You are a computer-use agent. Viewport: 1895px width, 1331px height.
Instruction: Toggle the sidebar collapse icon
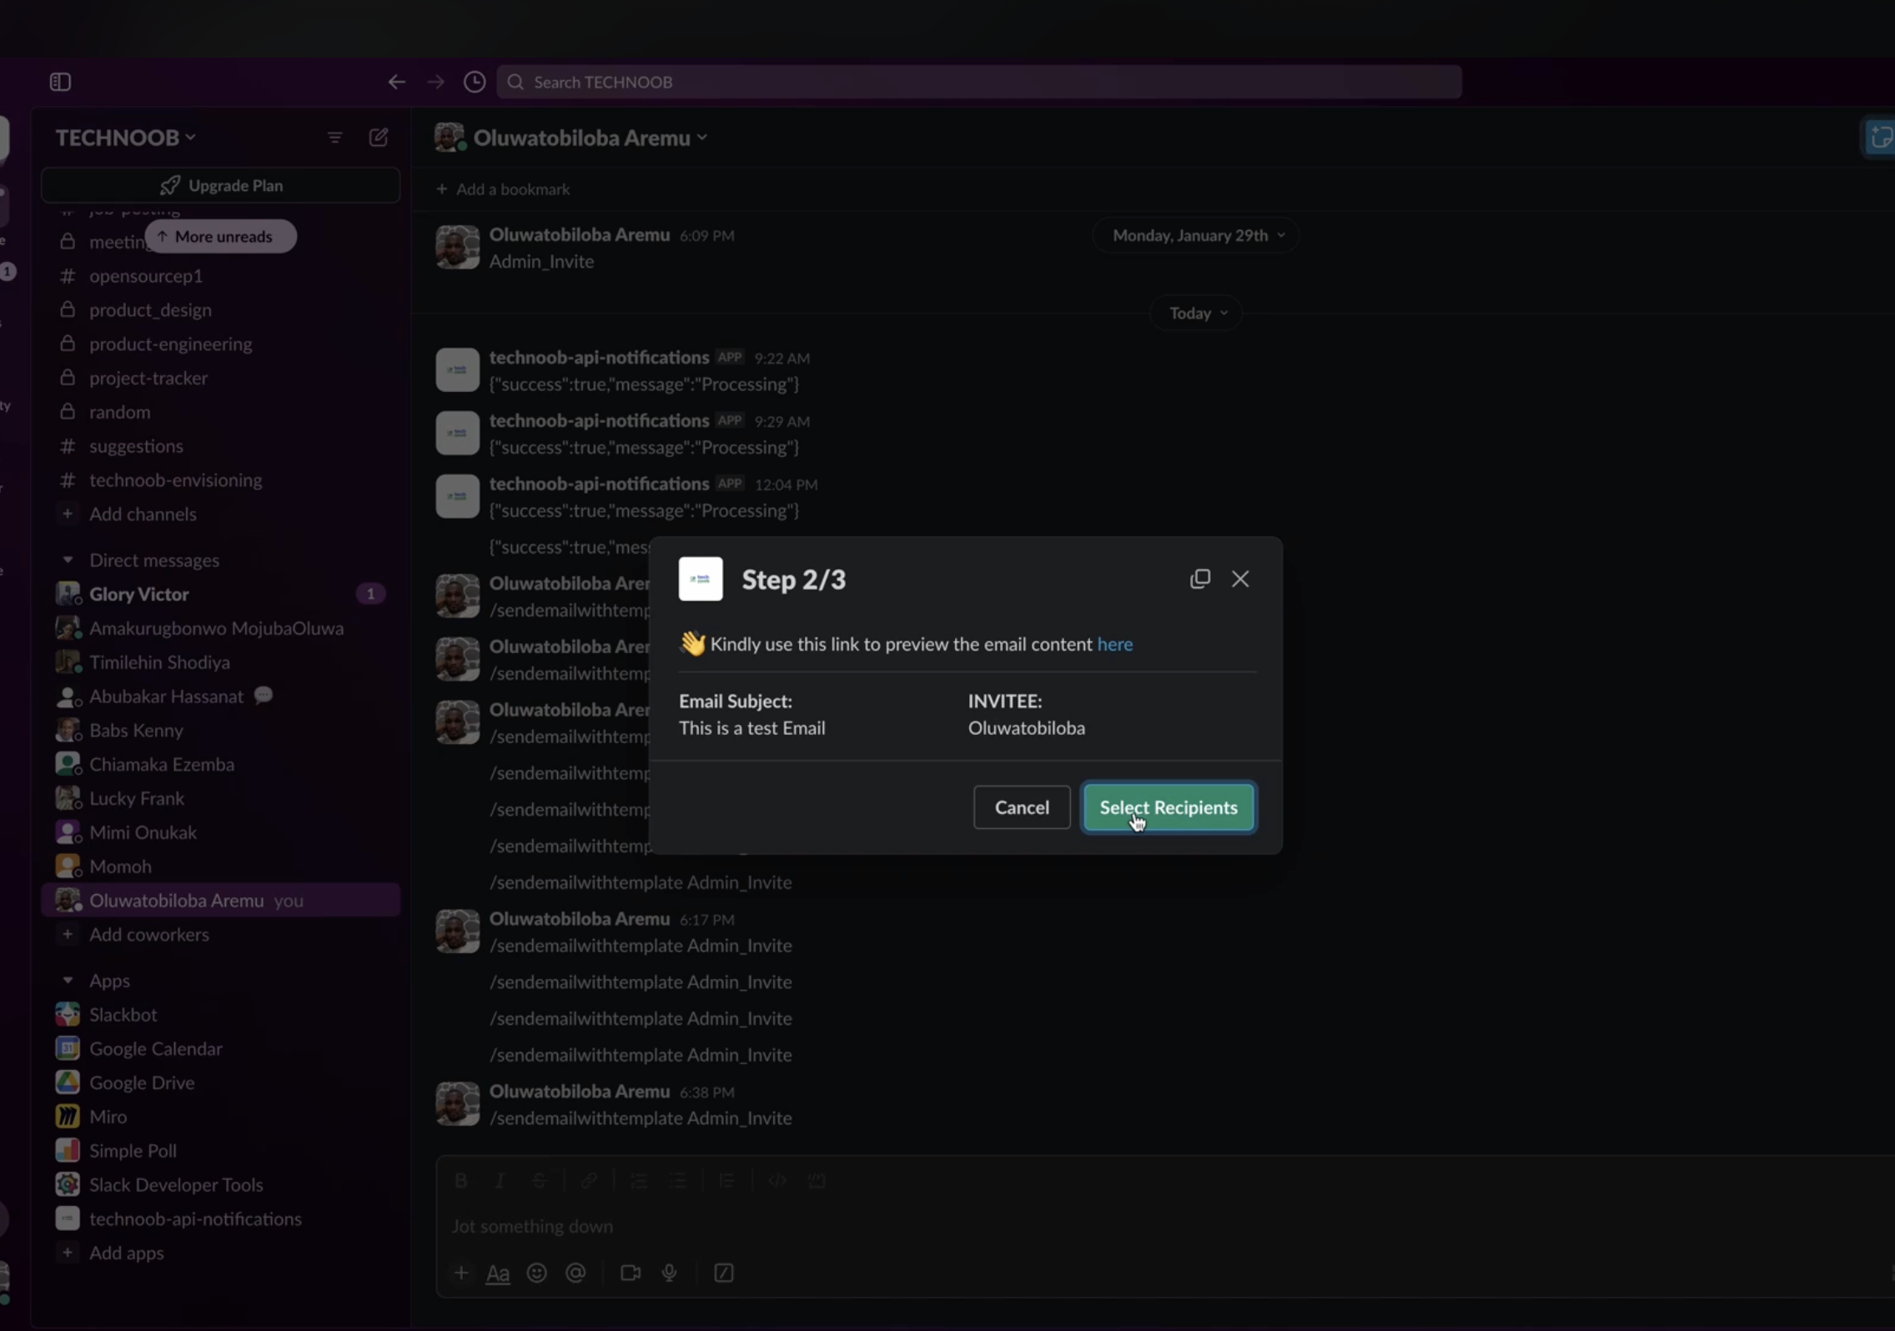(x=58, y=81)
